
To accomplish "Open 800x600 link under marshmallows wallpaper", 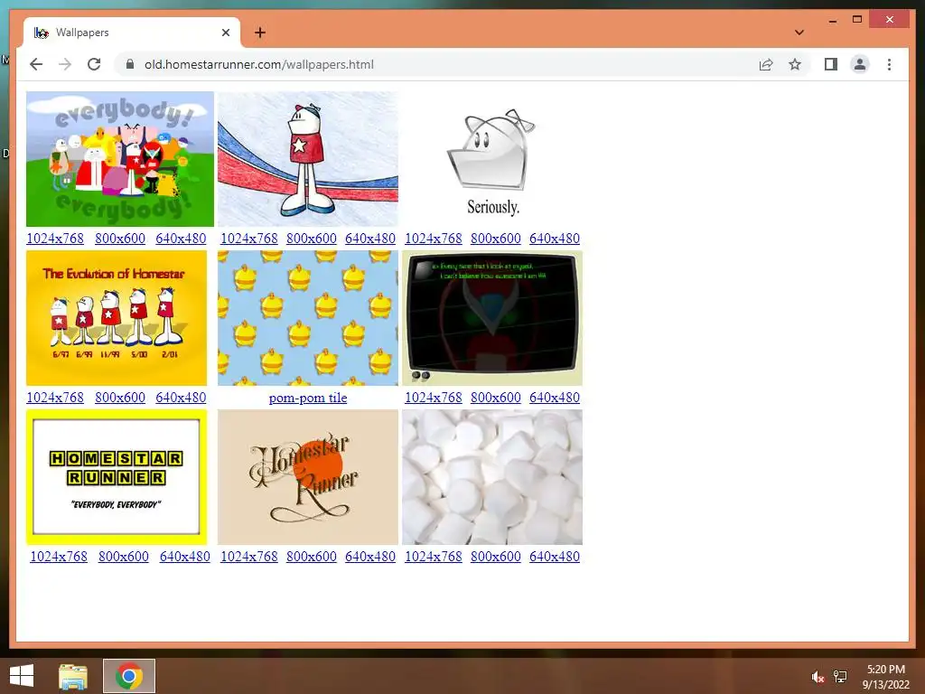I will point(496,557).
